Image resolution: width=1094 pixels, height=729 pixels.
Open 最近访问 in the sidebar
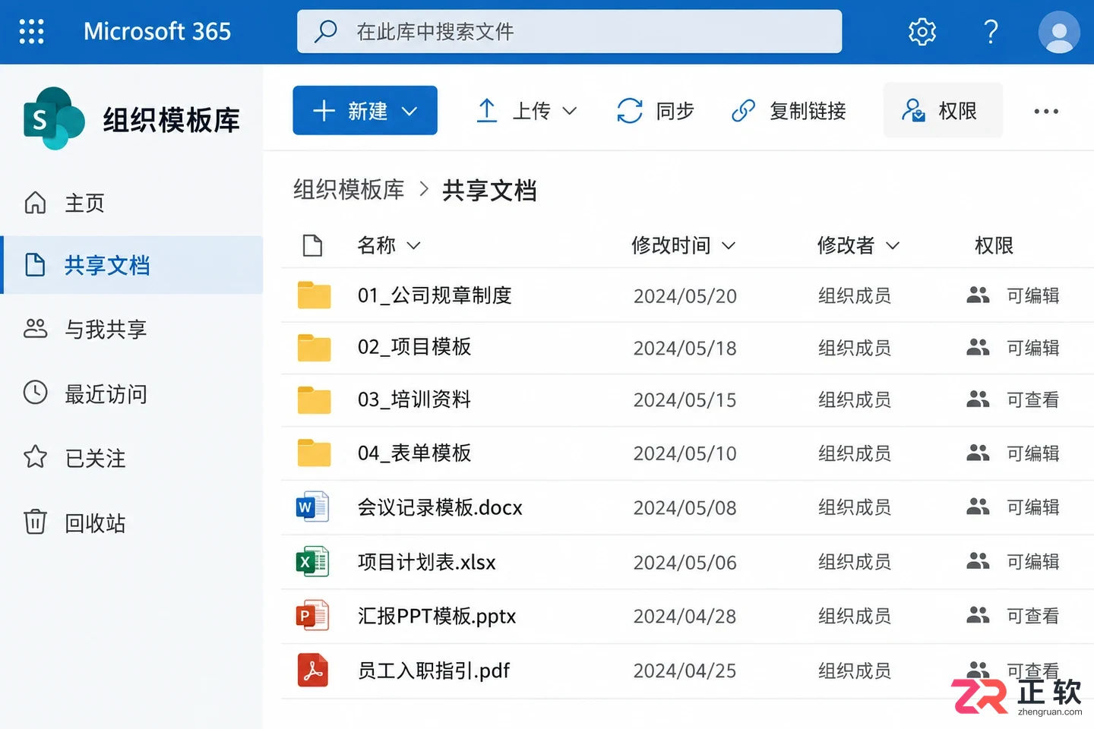pos(133,393)
